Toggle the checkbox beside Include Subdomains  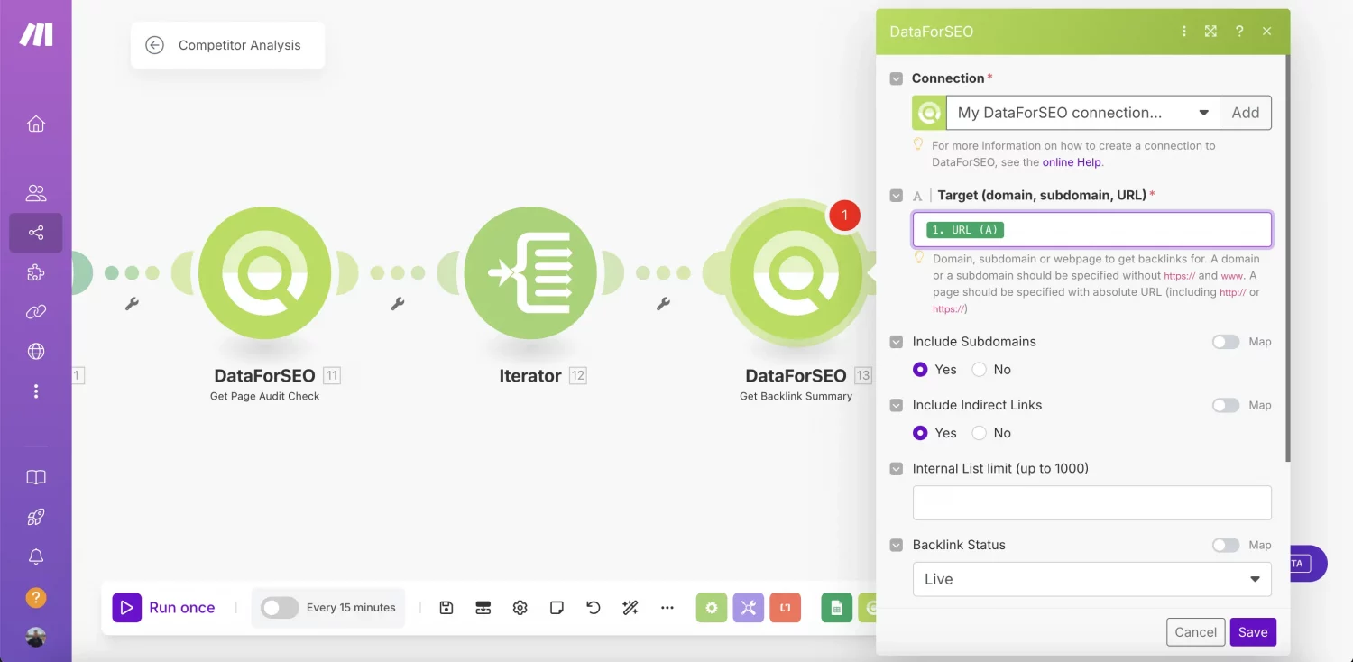tap(896, 342)
